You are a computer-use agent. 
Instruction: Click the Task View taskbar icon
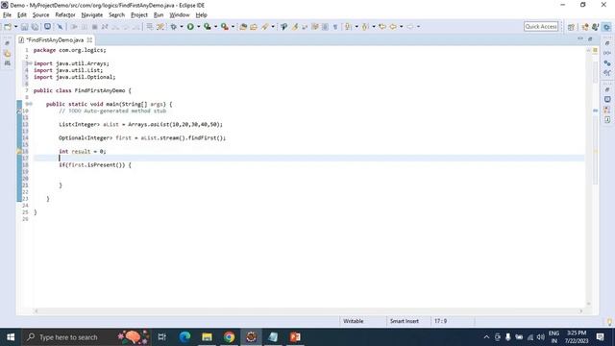(x=162, y=337)
